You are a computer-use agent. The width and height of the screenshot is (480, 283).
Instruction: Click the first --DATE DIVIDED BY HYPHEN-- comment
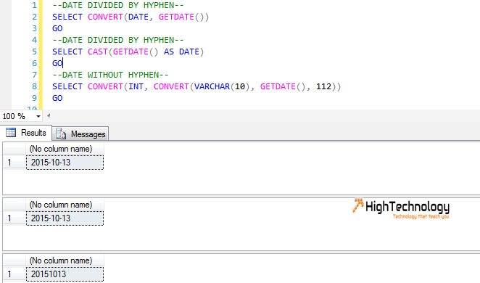tap(118, 5)
